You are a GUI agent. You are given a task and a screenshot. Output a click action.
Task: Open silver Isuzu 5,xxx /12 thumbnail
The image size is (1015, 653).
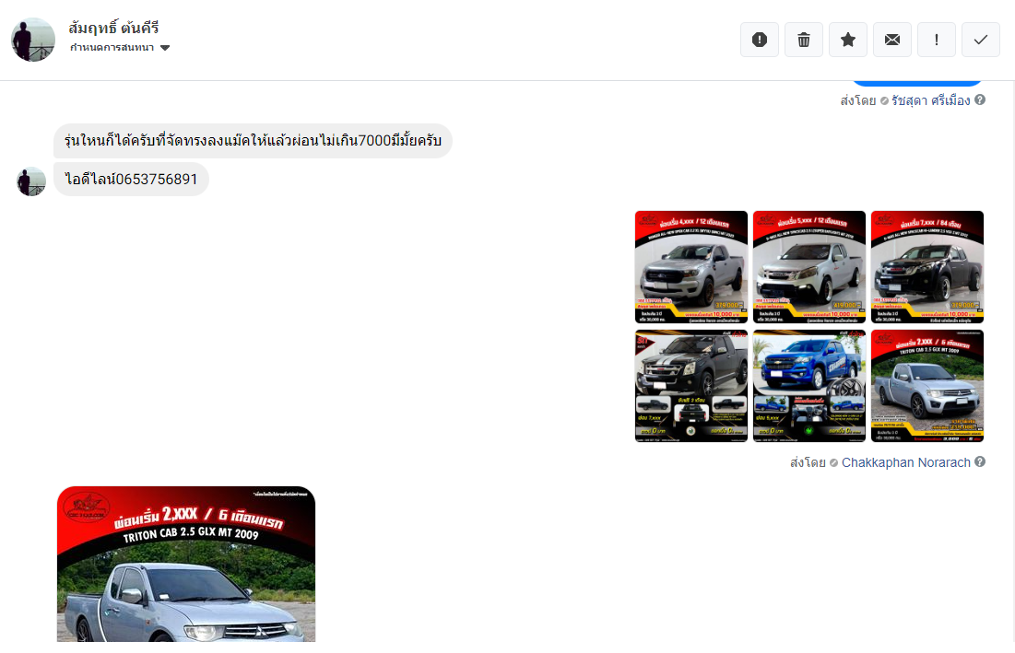point(809,267)
